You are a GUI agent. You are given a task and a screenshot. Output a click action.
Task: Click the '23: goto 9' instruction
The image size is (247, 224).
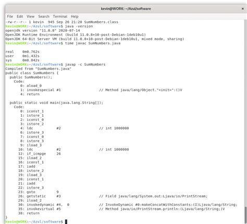point(38,192)
